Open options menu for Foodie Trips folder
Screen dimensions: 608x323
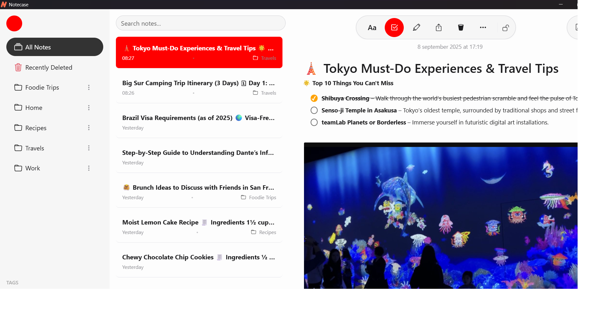[89, 87]
